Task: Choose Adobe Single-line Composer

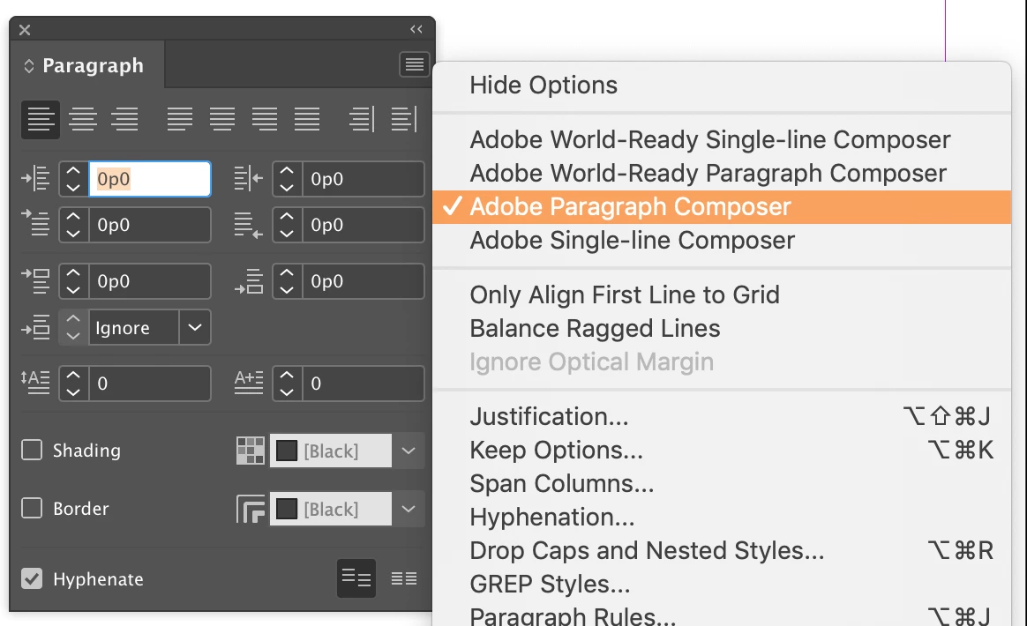Action: [x=722, y=241]
